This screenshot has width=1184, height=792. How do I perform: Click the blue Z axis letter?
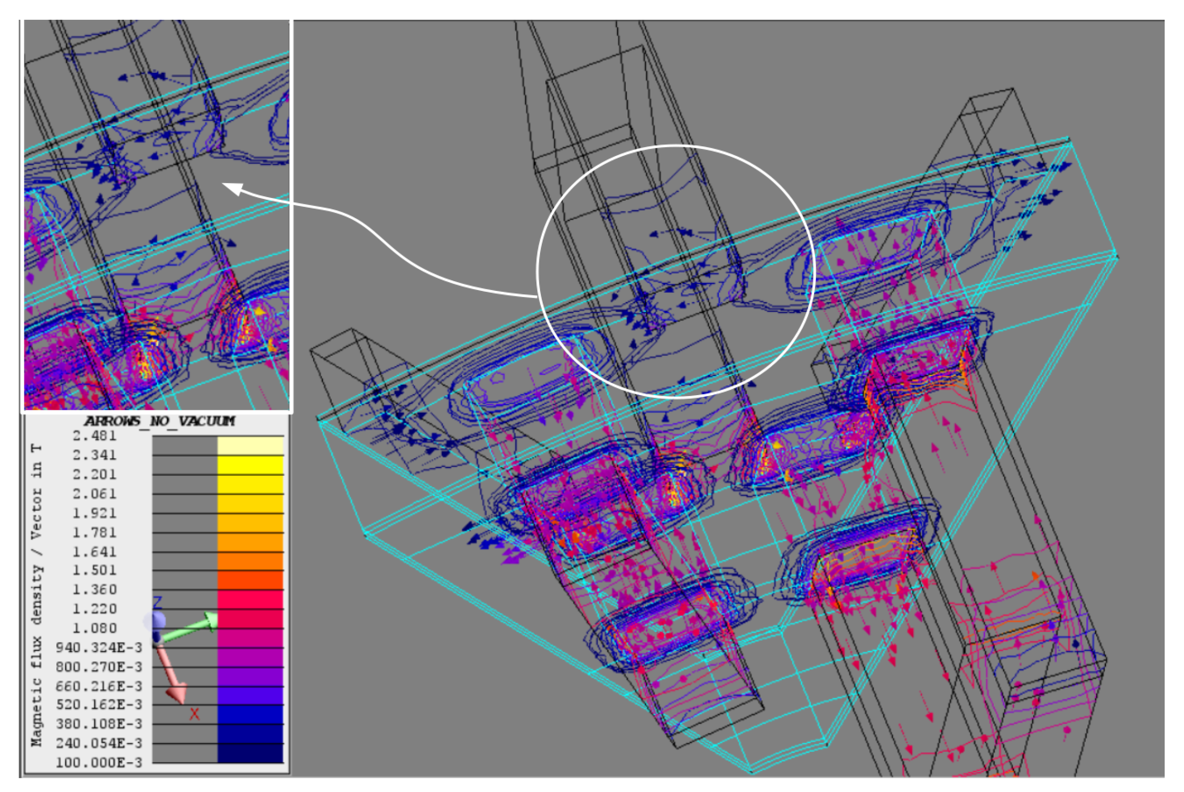(158, 602)
